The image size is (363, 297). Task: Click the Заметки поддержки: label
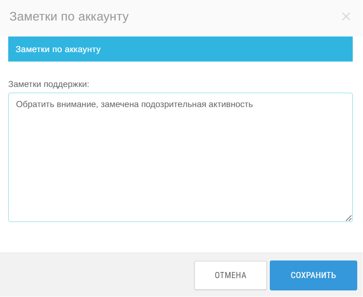[x=48, y=84]
